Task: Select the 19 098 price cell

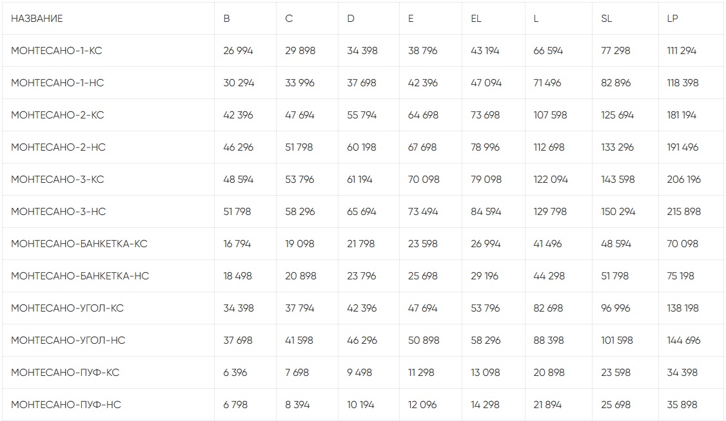Action: [x=299, y=244]
